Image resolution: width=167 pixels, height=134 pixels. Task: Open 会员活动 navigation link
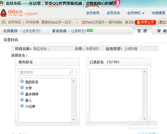pyautogui.click(x=113, y=13)
